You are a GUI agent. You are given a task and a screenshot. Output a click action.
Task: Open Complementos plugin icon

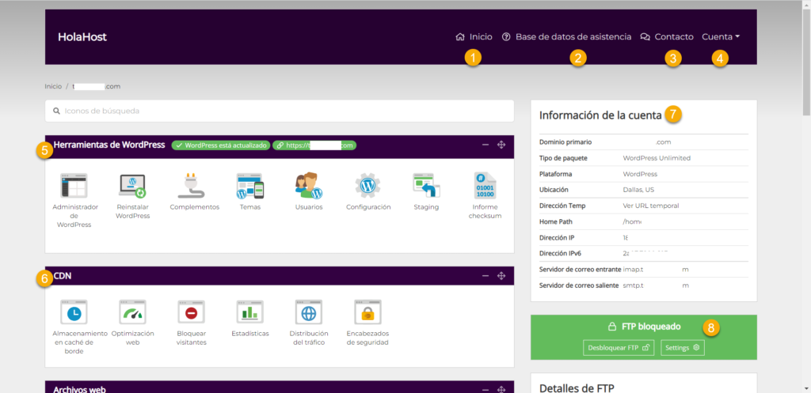192,186
